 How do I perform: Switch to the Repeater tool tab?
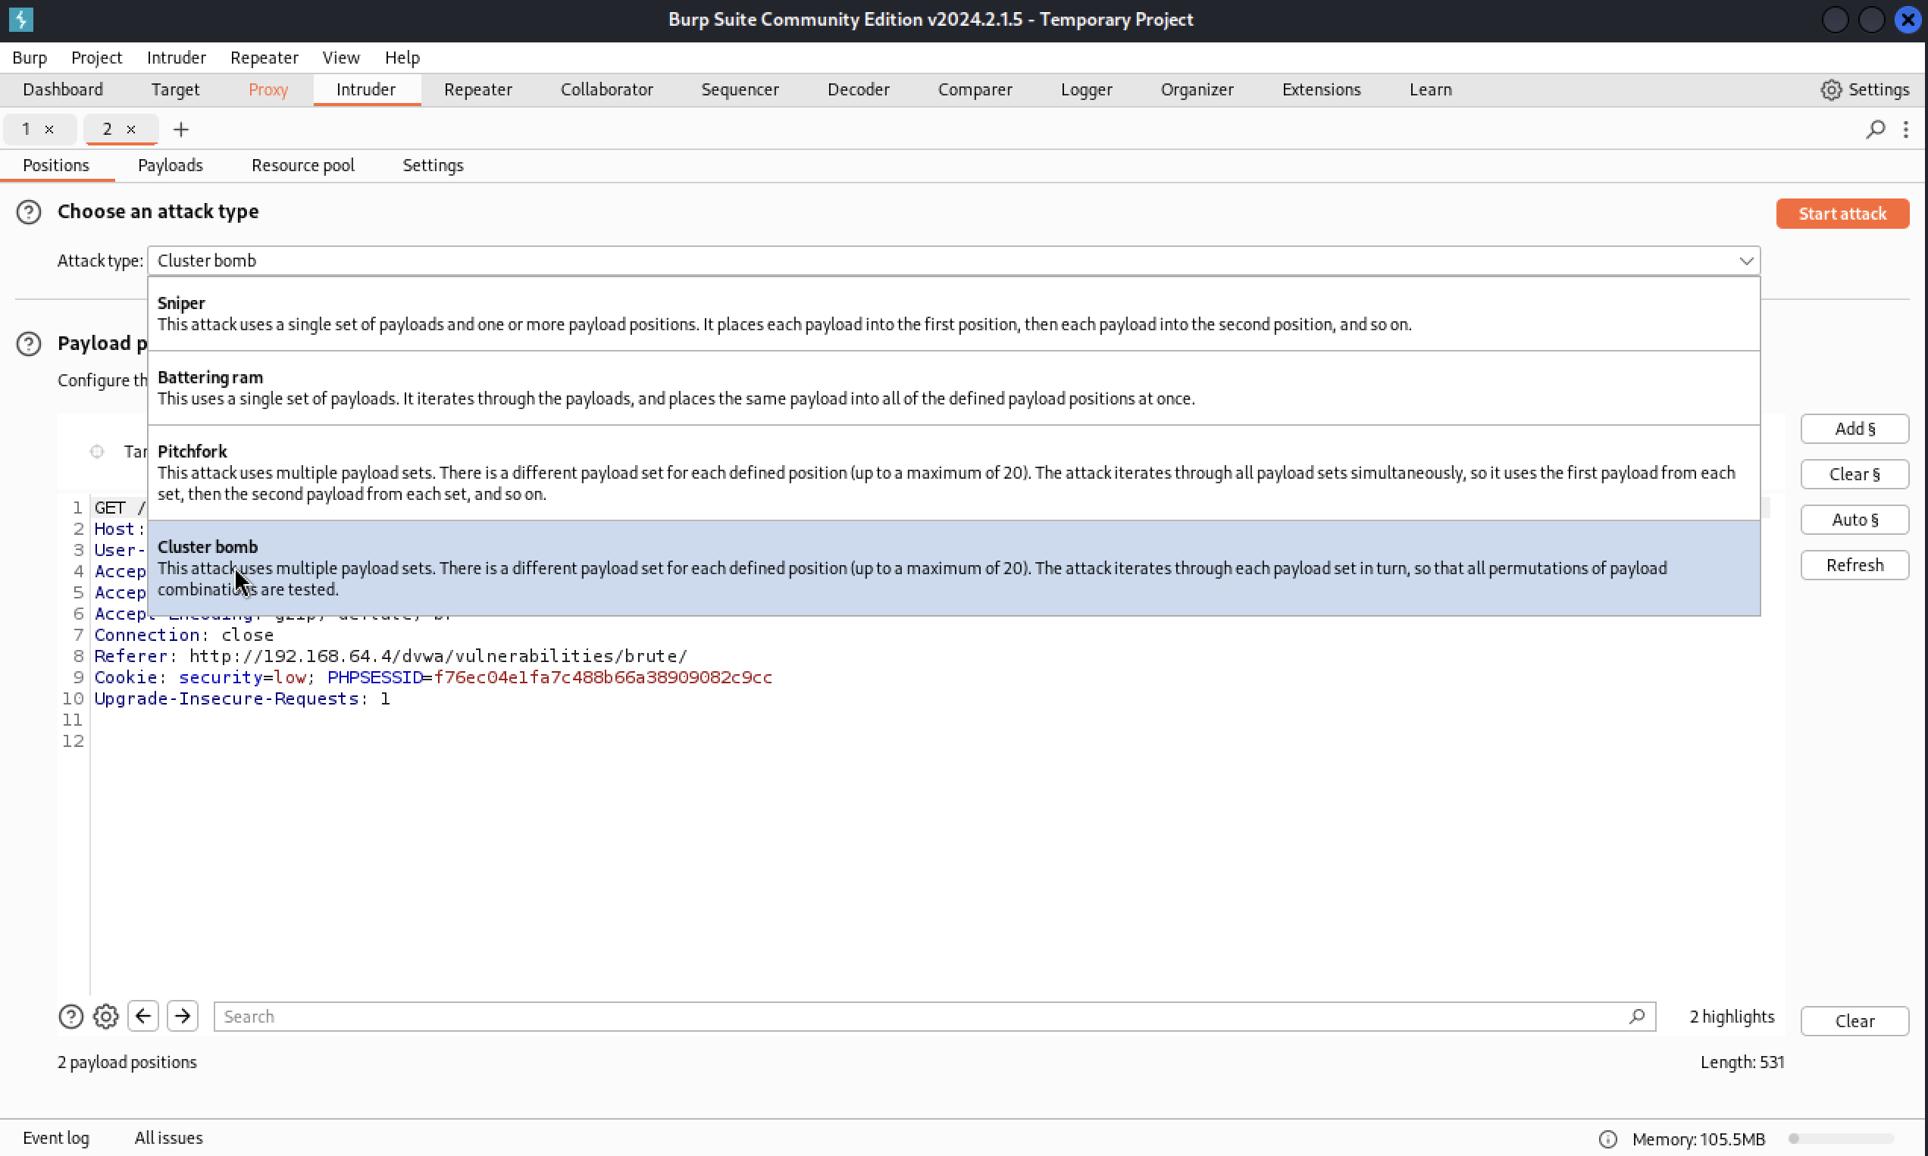477,89
